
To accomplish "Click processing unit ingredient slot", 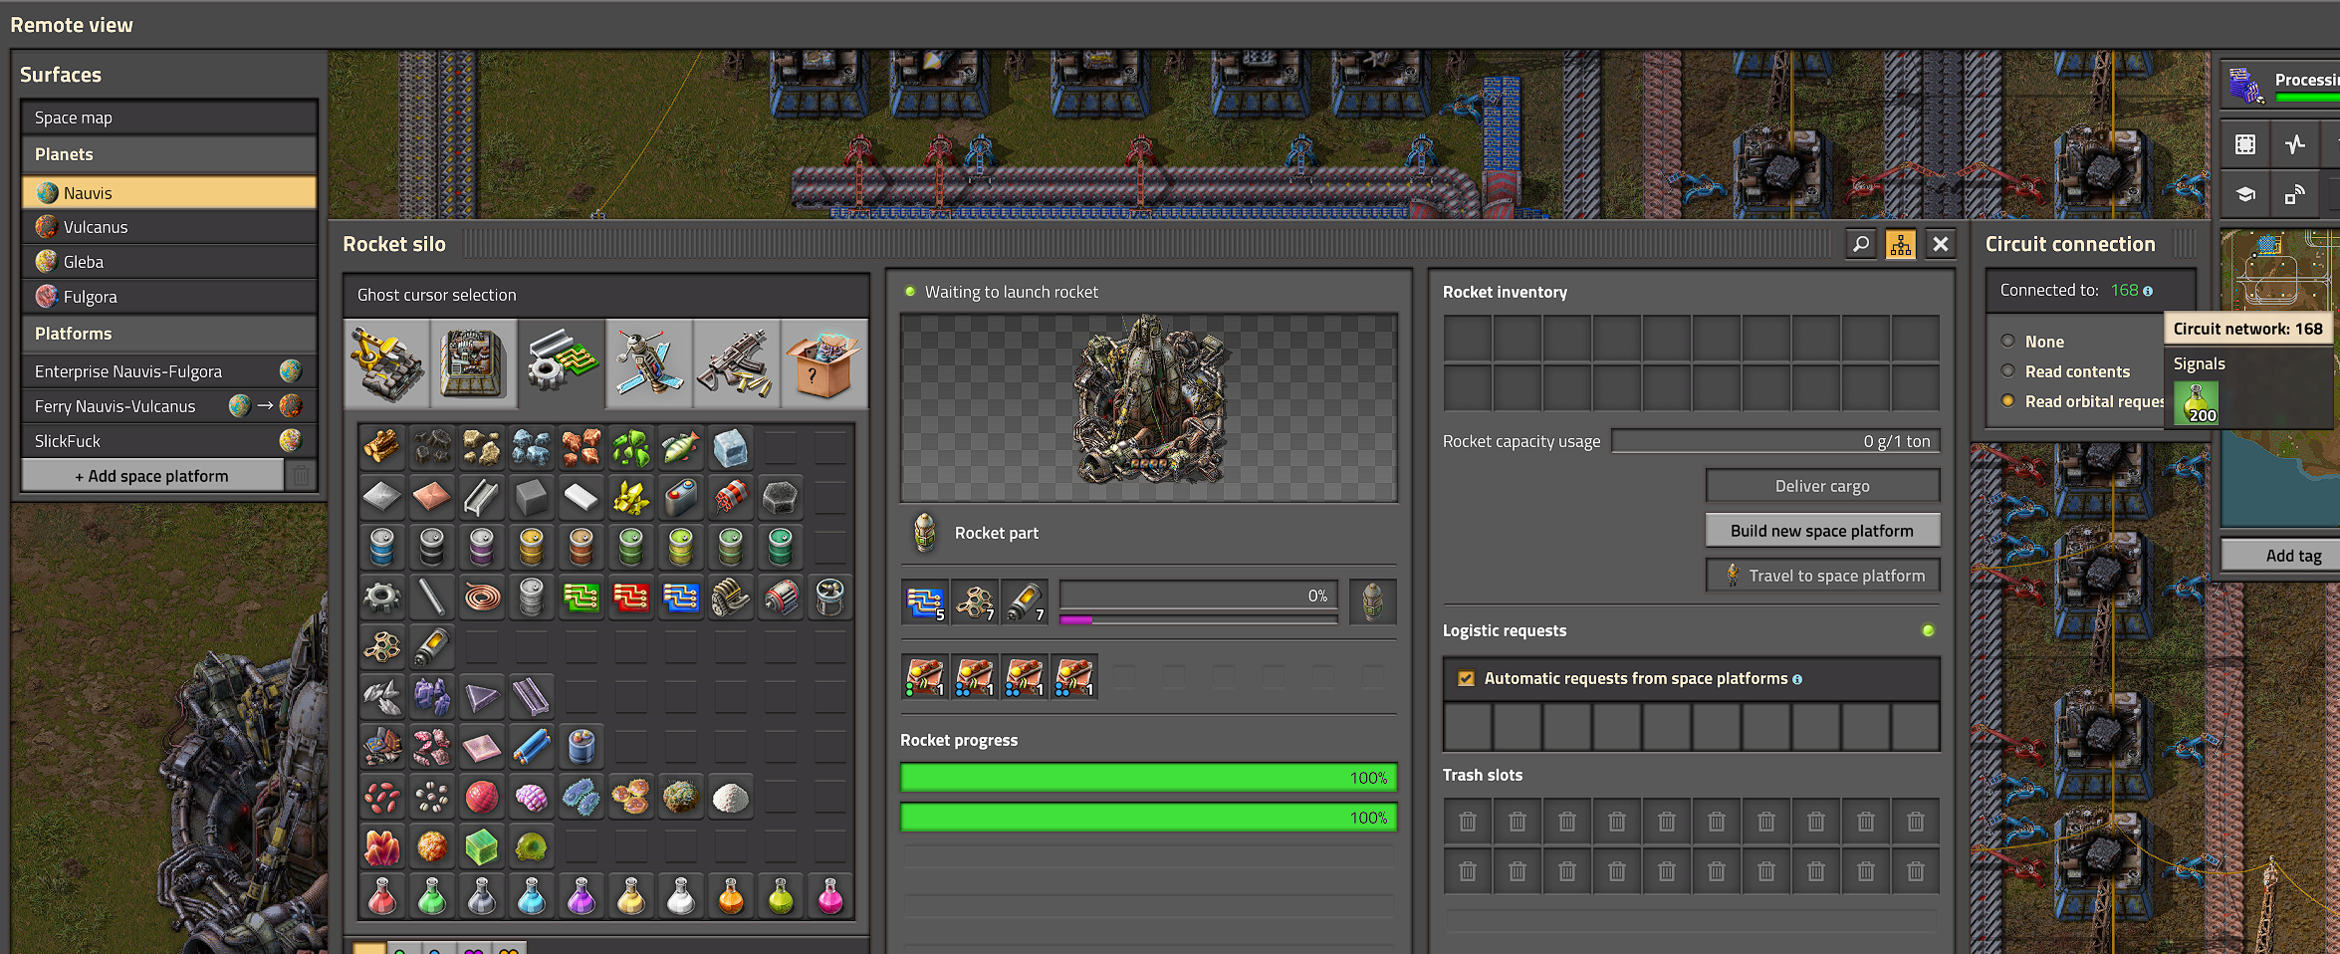I will 926,601.
